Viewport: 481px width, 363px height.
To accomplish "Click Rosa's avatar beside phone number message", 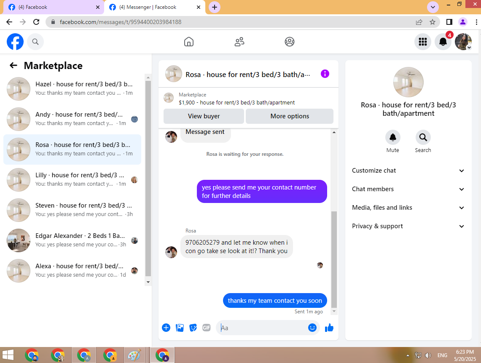I will click(171, 252).
